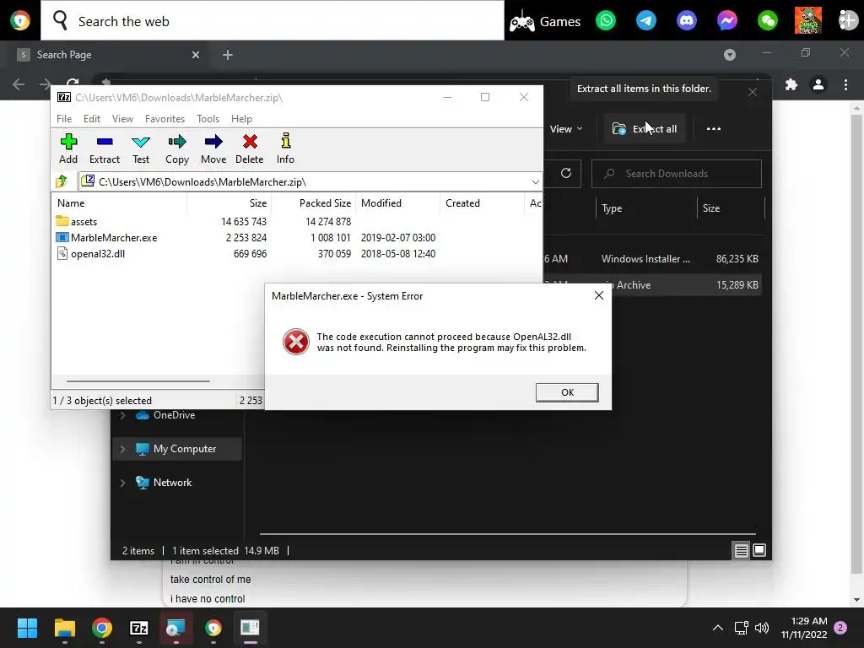
Task: Open the Edit menu in 7-Zip
Action: (91, 118)
